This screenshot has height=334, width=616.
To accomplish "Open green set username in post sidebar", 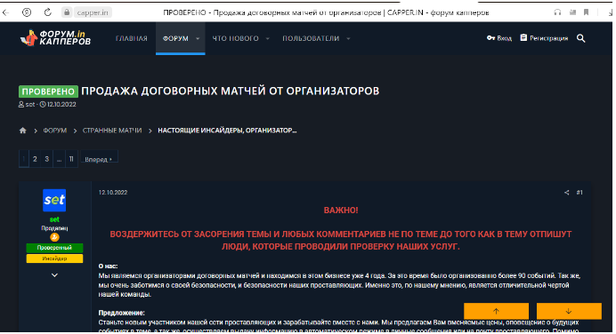I will tap(54, 219).
